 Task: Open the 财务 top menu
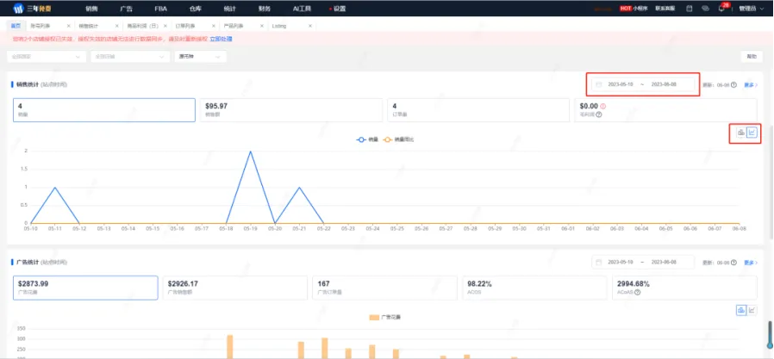[x=265, y=9]
